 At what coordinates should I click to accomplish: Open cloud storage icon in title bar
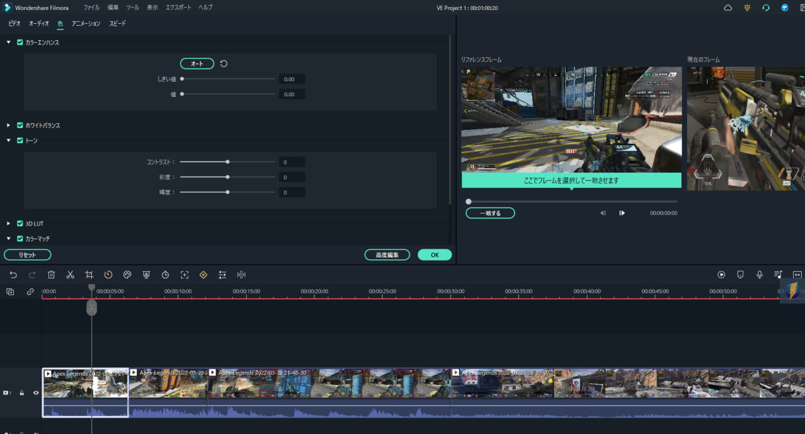coord(728,8)
